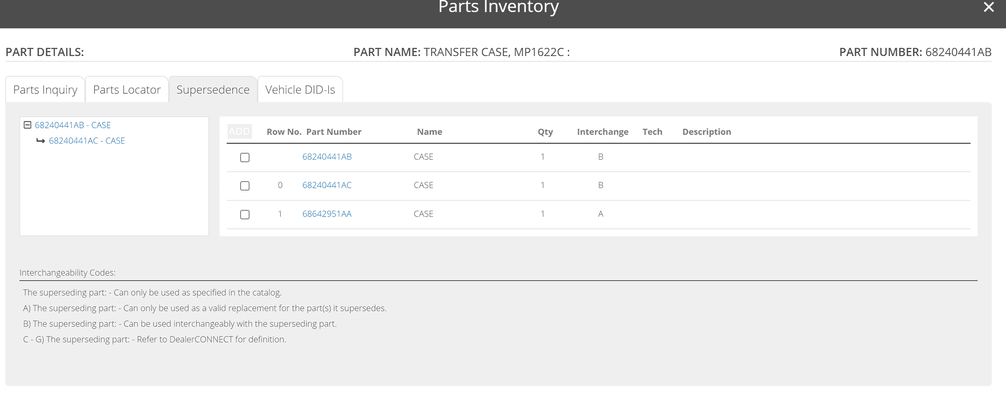
Task: Select 68240441AB - CASE in the tree
Action: click(x=72, y=125)
